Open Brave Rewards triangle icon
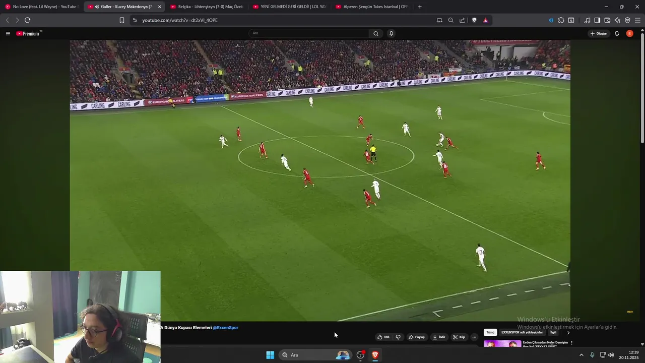The width and height of the screenshot is (645, 363). 486,20
